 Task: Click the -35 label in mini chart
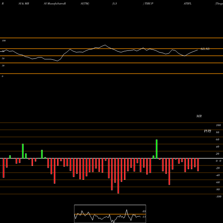pyautogui.click(x=144, y=211)
